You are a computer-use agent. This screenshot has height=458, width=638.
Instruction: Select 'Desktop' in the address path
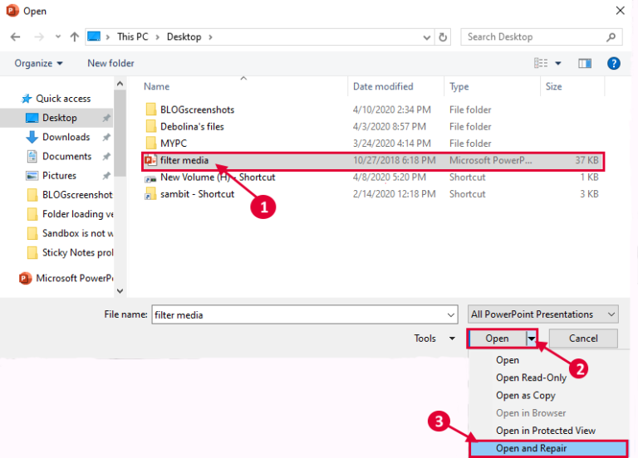click(184, 37)
